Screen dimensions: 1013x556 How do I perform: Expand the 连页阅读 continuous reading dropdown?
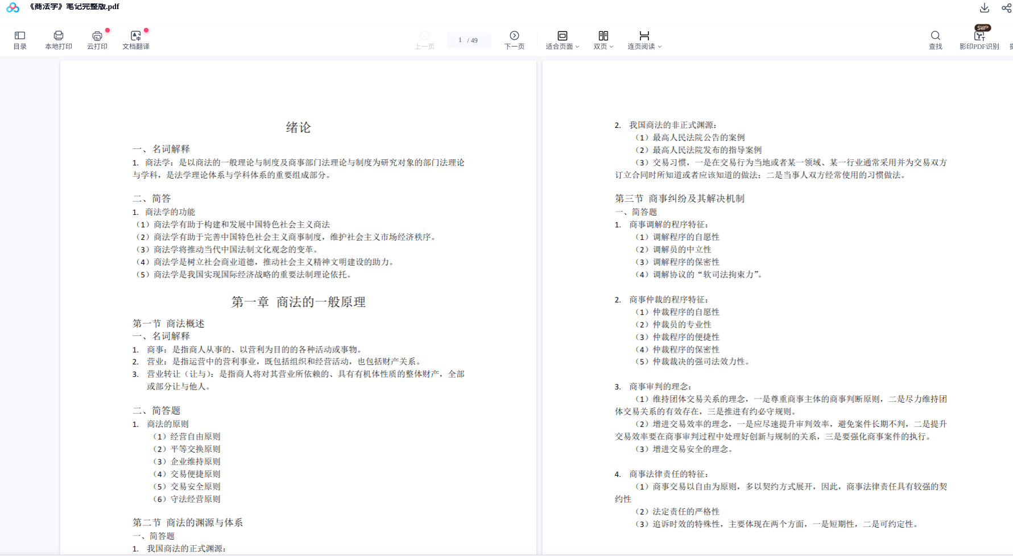tap(644, 40)
